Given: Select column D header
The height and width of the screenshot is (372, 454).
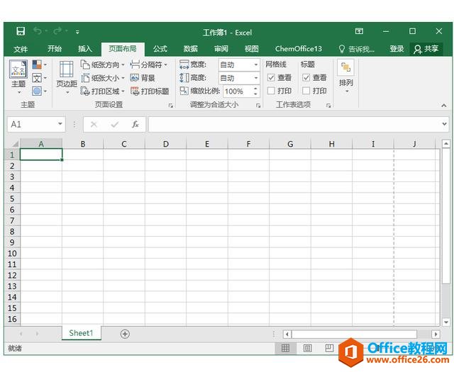Looking at the screenshot, I should [165, 144].
